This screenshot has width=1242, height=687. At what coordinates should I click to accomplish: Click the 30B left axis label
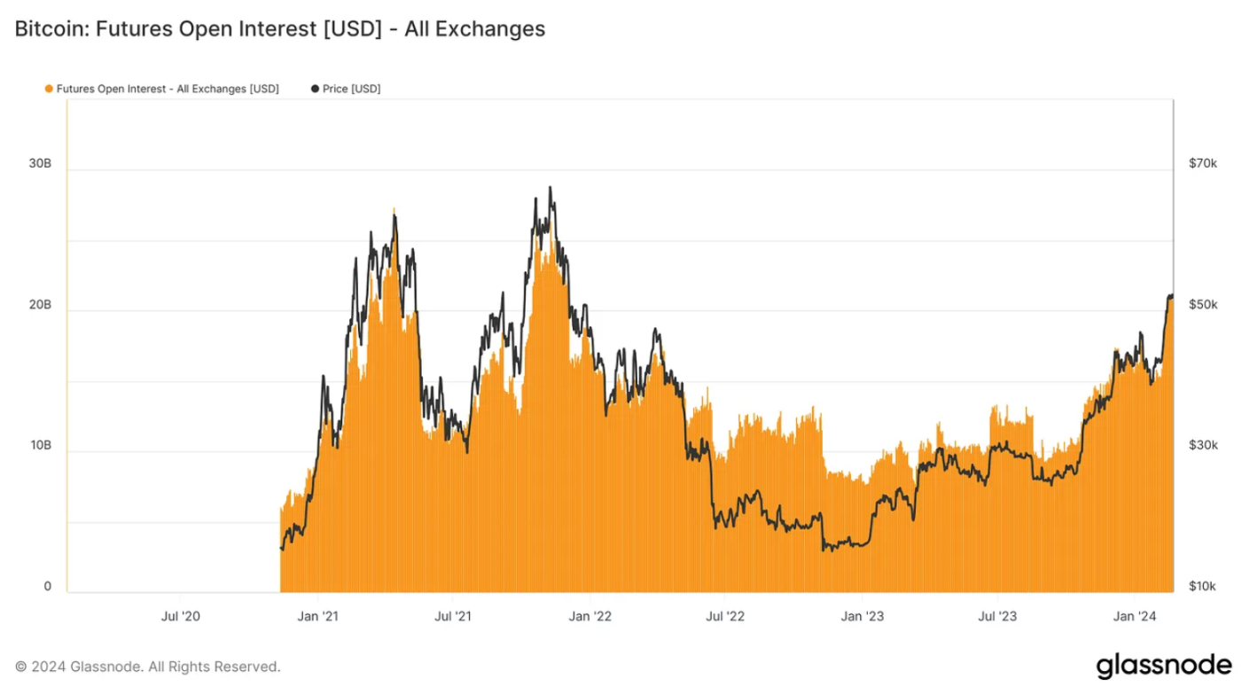point(41,164)
